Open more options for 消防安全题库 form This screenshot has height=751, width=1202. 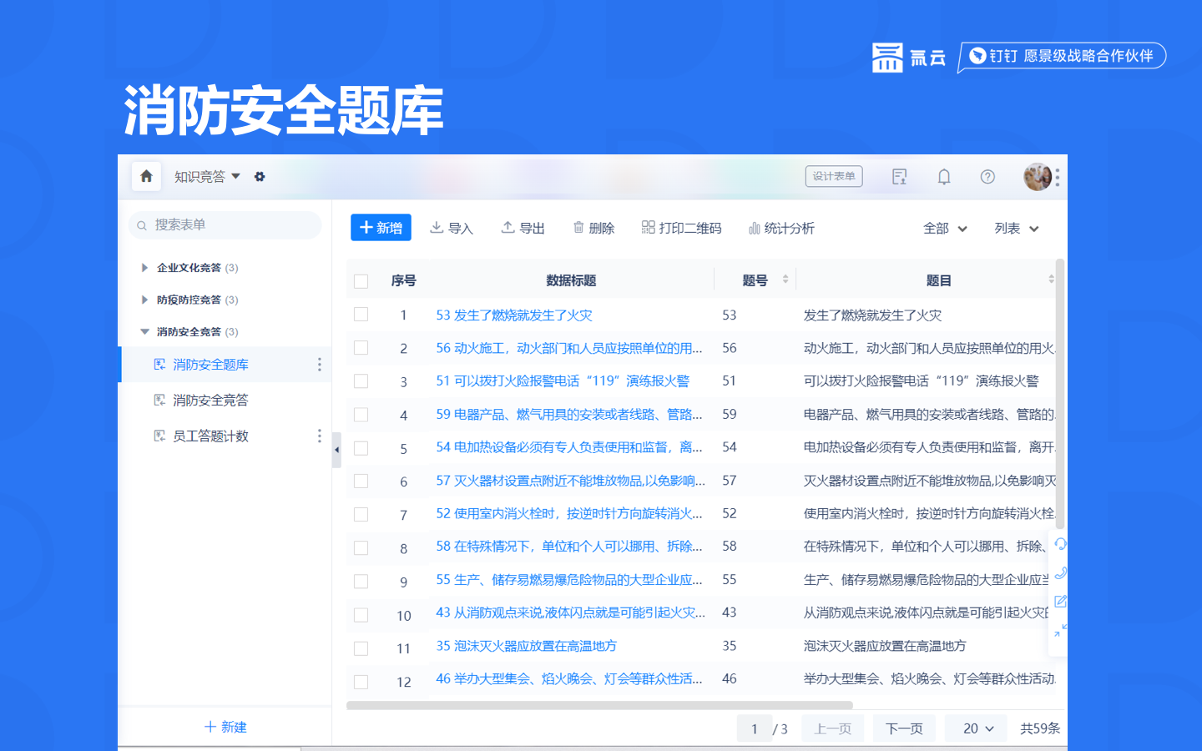(x=319, y=365)
